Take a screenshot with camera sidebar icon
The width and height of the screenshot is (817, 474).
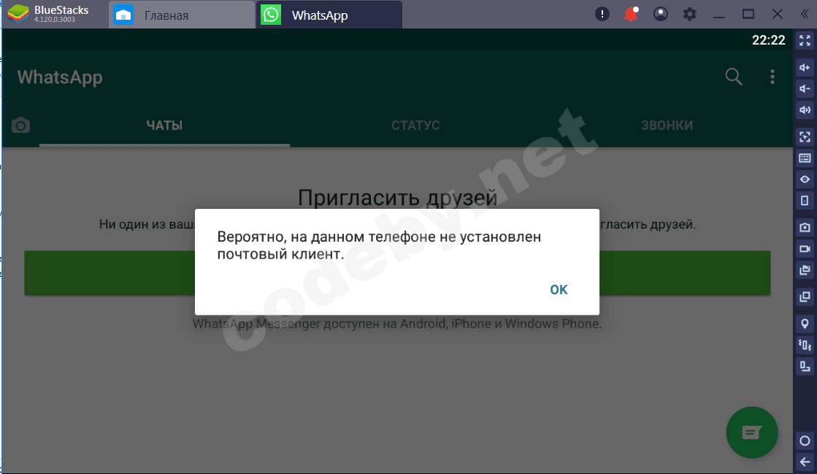[x=805, y=227]
